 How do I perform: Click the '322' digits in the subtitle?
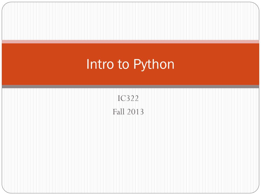(x=132, y=98)
